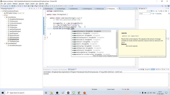Expand the AccessModifierJava.java node
Screen dimensions: 170x95
coord(7,19)
